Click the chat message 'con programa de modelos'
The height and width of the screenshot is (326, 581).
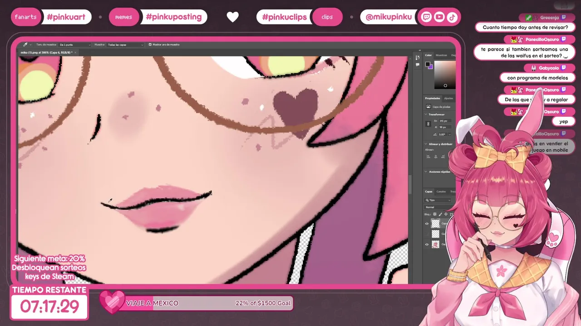[537, 78]
